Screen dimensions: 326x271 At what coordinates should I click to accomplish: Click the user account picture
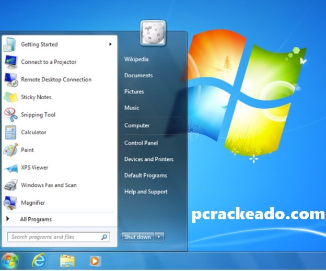click(x=153, y=33)
